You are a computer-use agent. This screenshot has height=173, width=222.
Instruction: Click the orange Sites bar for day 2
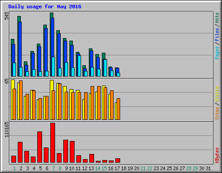21,100
